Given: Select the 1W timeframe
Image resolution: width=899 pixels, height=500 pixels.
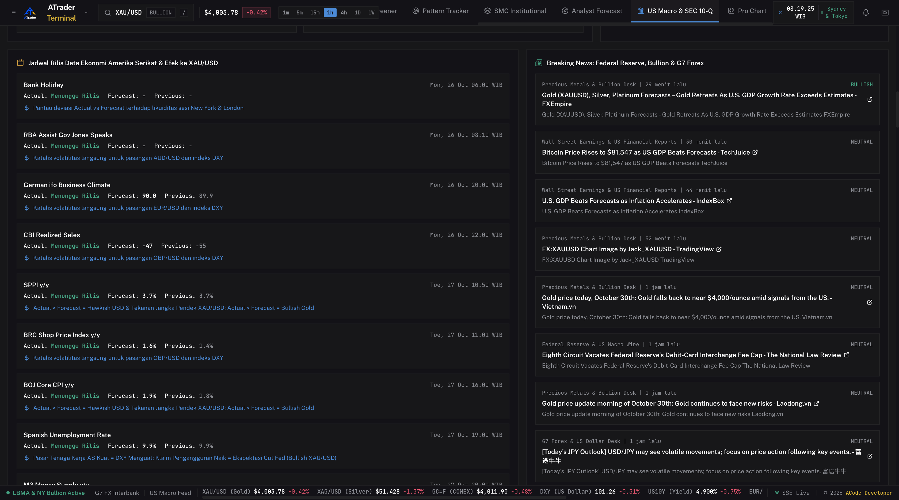Looking at the screenshot, I should (371, 13).
